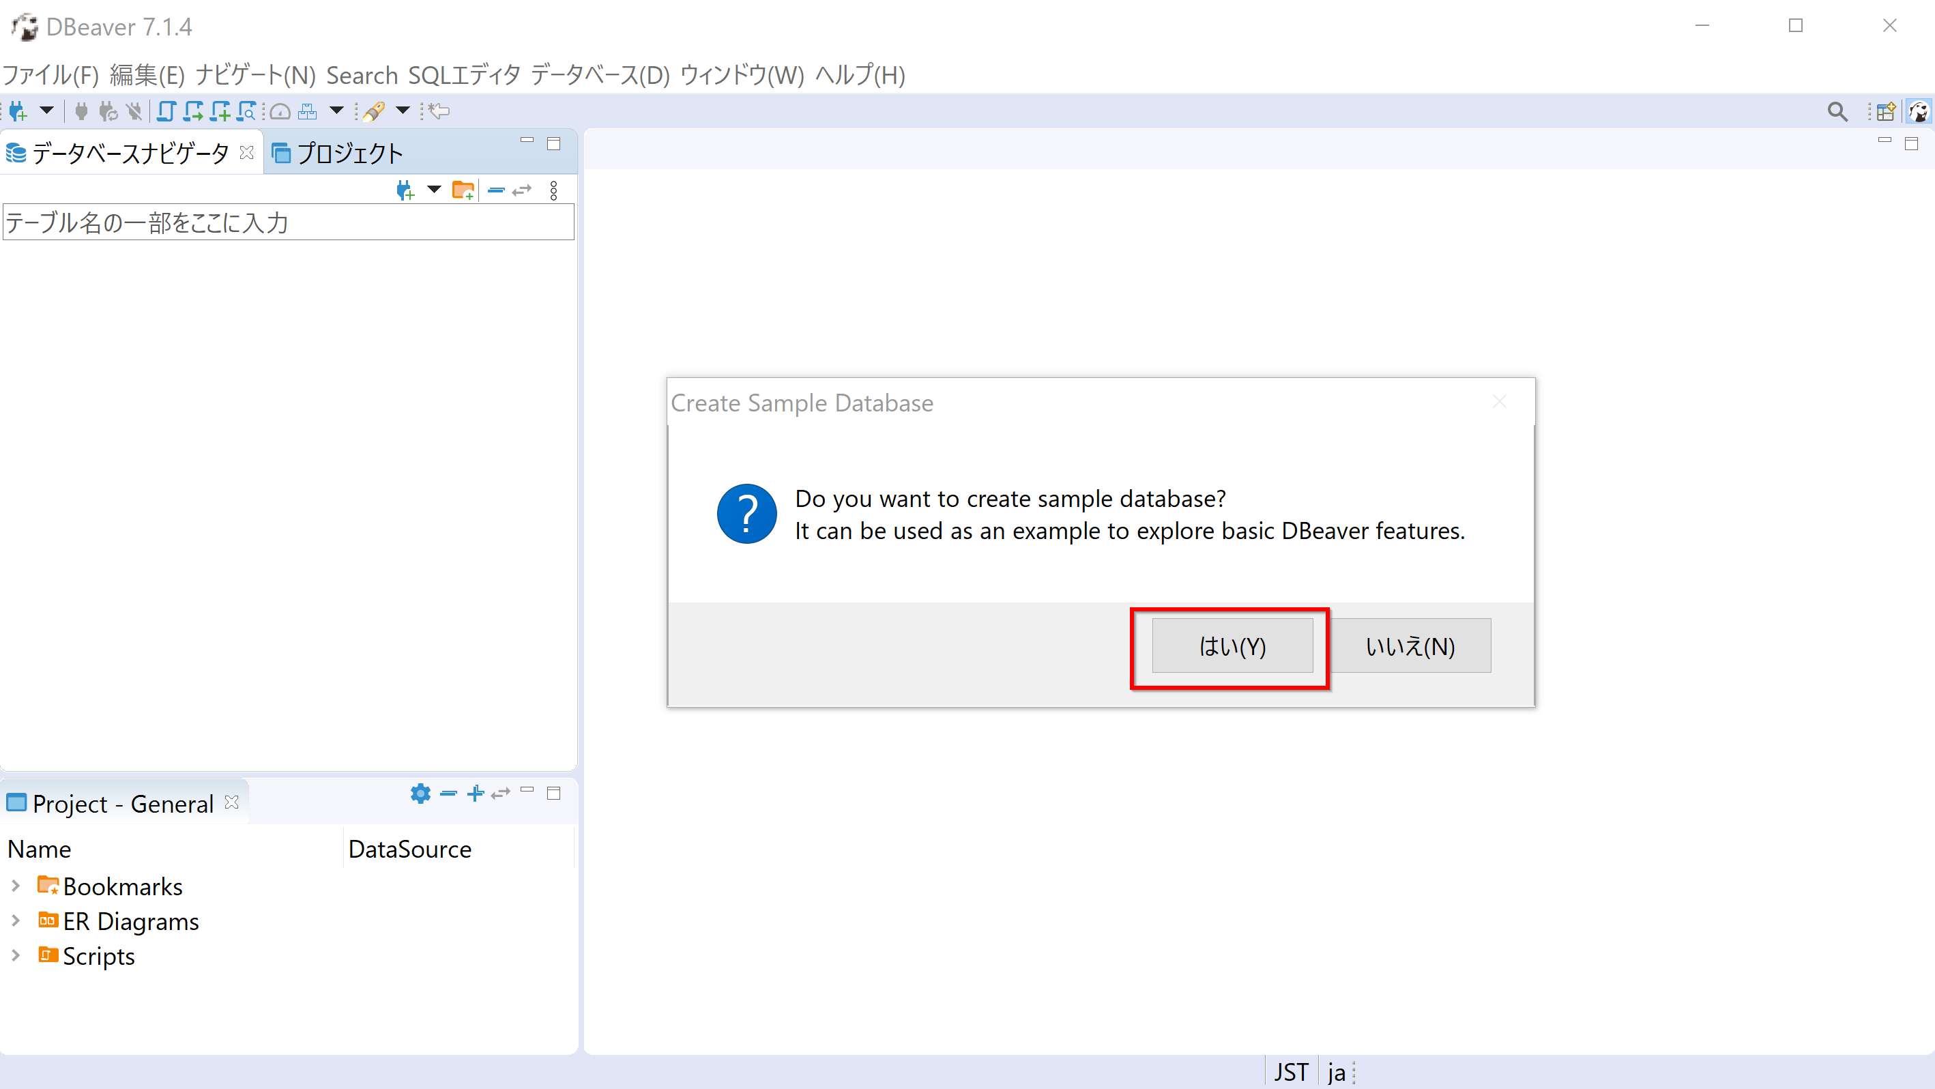Screen dimensions: 1935x1089
Task: Switch to the プロジェクト tab
Action: (x=338, y=154)
